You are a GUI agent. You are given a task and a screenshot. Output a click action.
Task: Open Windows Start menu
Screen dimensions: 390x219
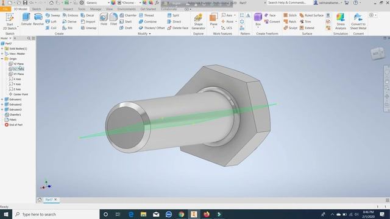[6, 214]
